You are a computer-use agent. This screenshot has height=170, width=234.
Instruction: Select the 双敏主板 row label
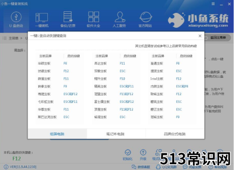pos(100,71)
